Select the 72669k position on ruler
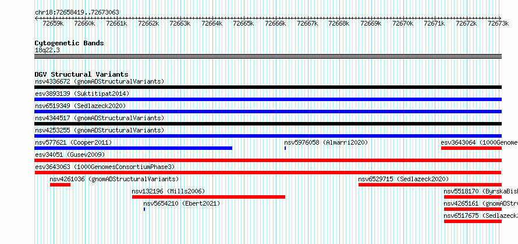Screen dimensions: 518x244 click(x=371, y=23)
